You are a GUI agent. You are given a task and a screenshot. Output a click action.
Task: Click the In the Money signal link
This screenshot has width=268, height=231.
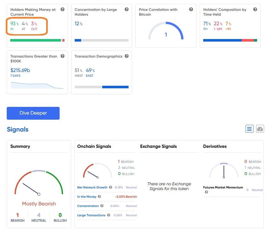(x=87, y=197)
